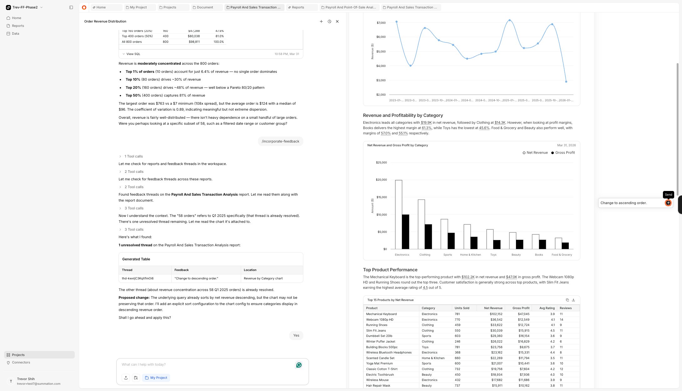Viewport: 682px width, 391px height.
Task: Focus the 'What can I help with today?' input
Action: pyautogui.click(x=206, y=364)
